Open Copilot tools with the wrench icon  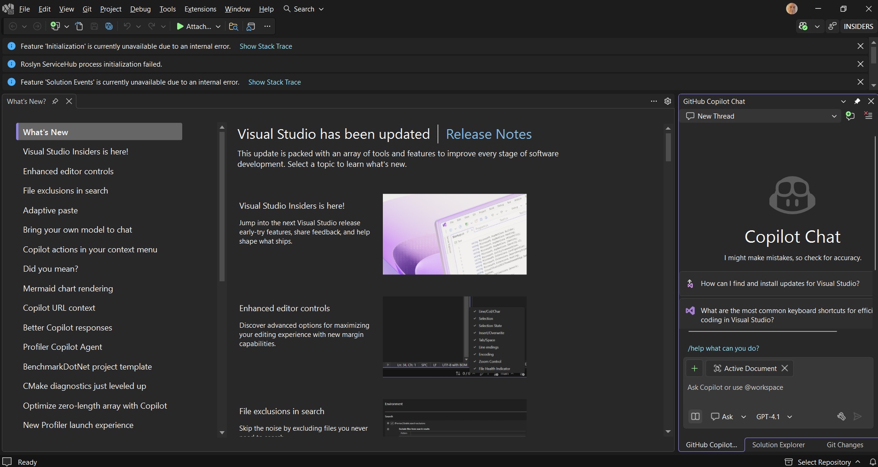(x=842, y=416)
